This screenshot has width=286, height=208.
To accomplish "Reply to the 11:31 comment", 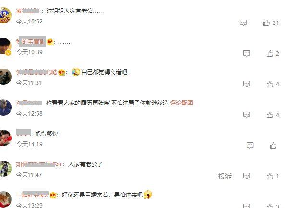I will click(247, 84).
